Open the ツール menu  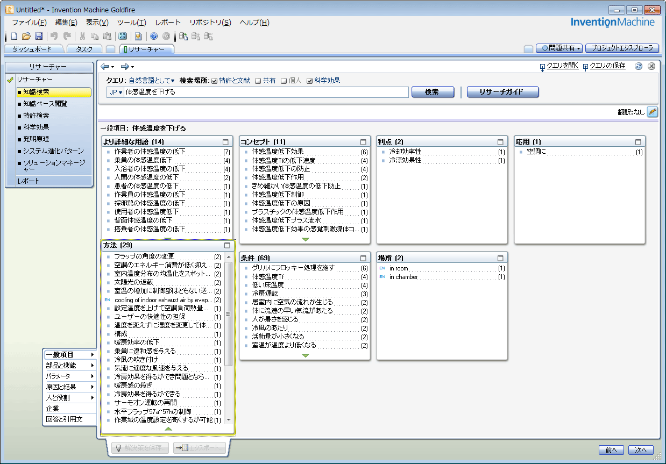pos(131,23)
